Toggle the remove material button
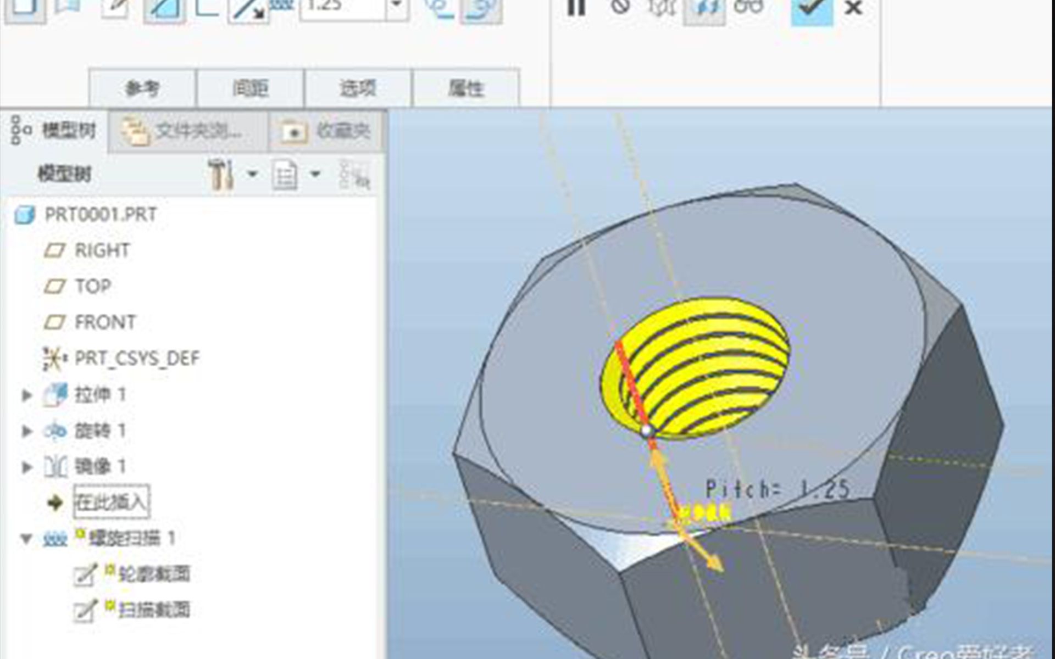 pyautogui.click(x=164, y=10)
